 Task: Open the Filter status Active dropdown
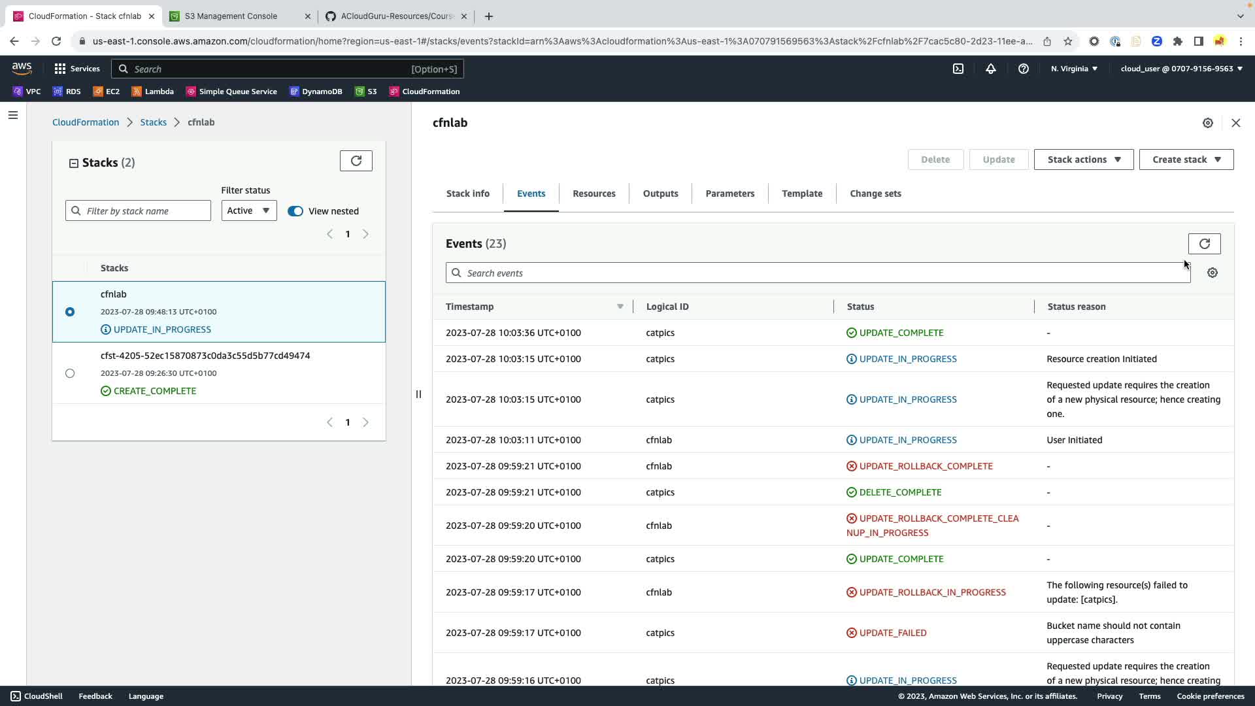(x=248, y=210)
